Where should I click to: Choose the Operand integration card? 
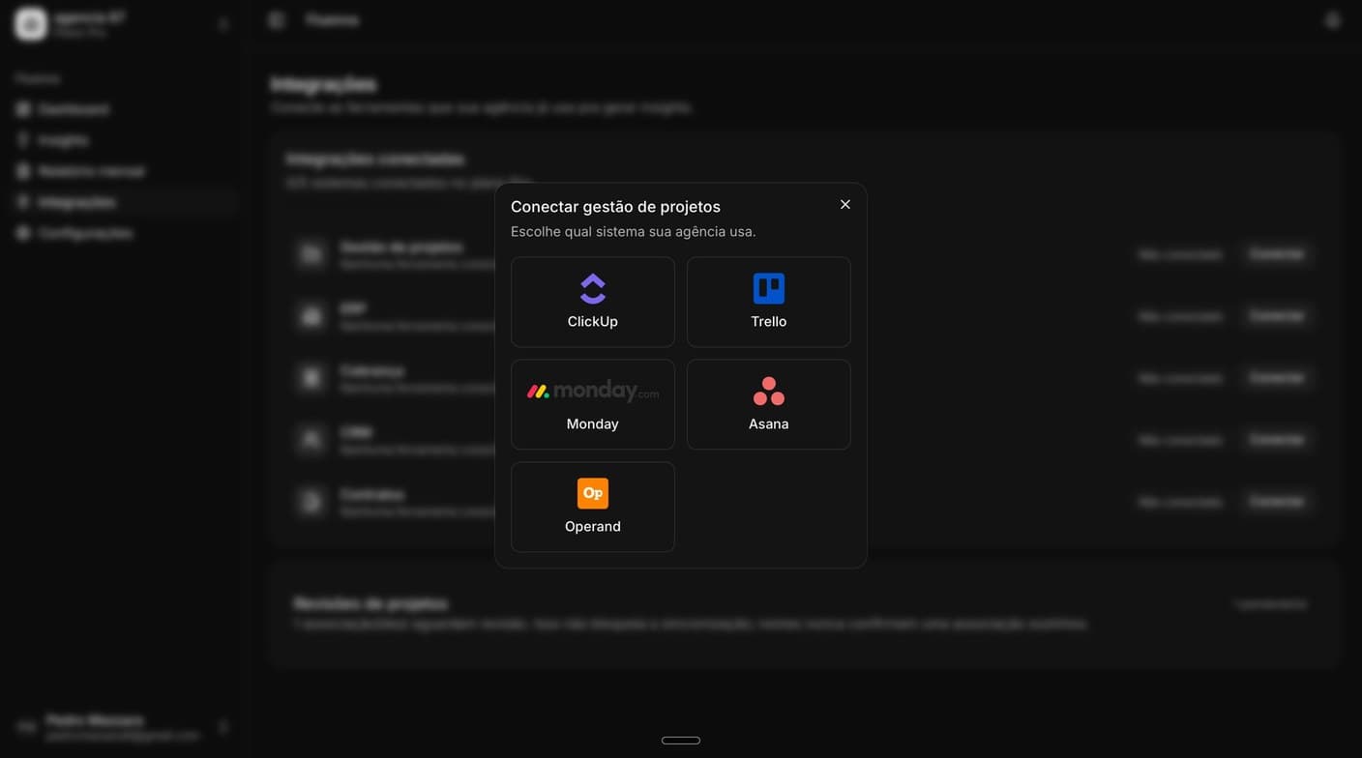[x=593, y=507]
